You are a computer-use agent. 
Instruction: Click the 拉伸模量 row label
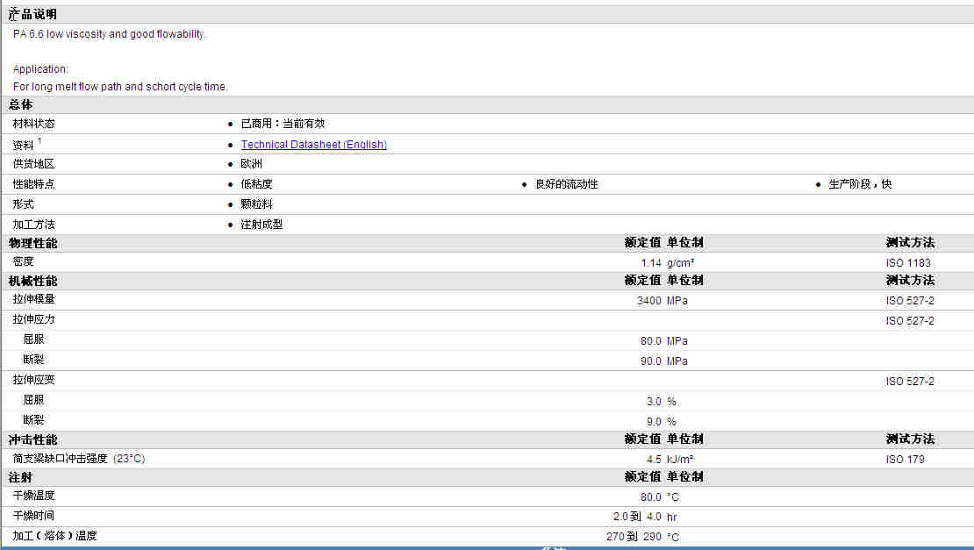click(x=33, y=299)
